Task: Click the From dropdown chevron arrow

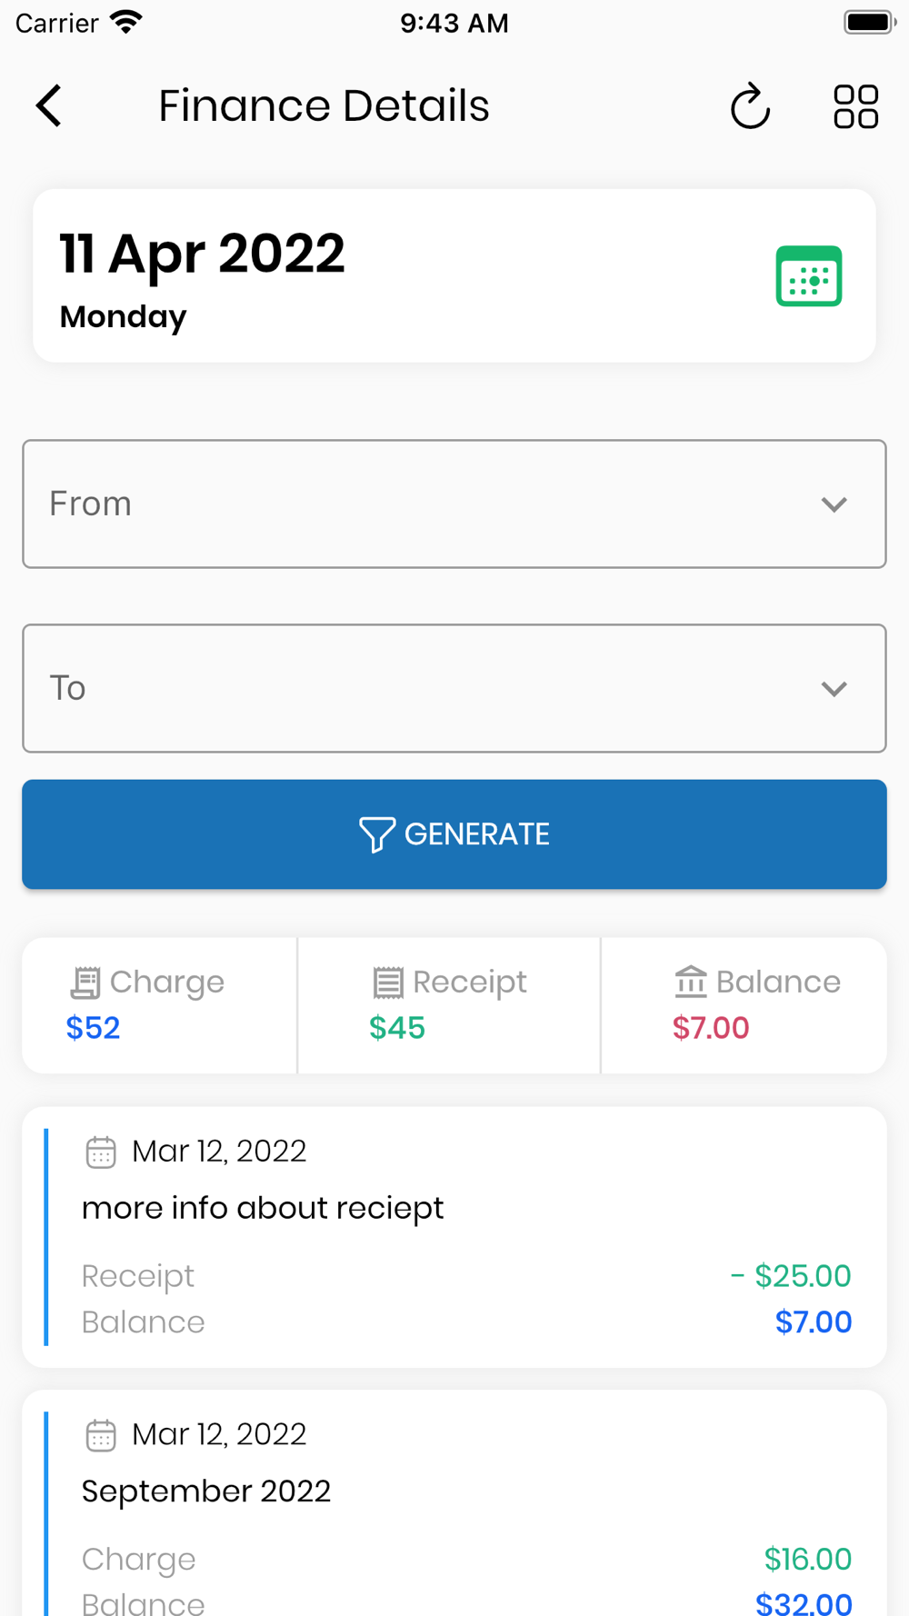Action: pos(834,504)
